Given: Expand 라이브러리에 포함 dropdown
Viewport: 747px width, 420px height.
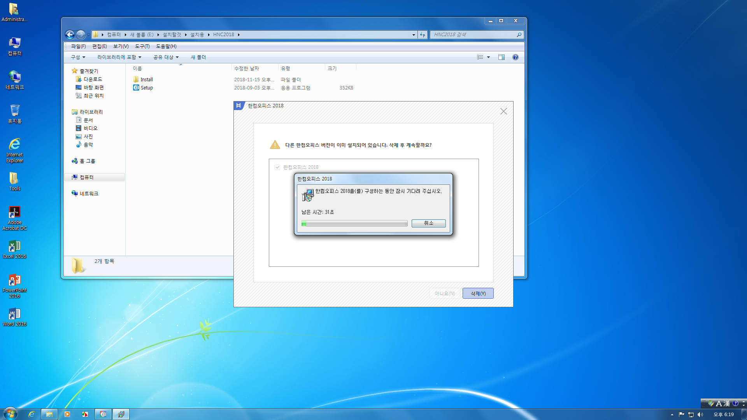Looking at the screenshot, I should 119,57.
